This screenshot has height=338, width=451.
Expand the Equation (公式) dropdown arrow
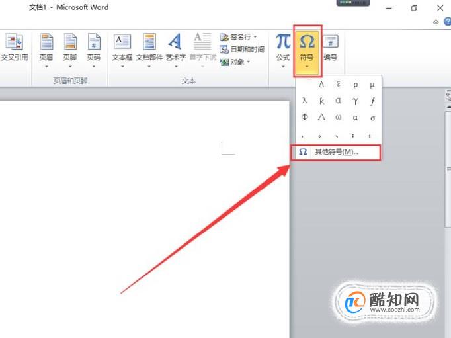pyautogui.click(x=283, y=67)
